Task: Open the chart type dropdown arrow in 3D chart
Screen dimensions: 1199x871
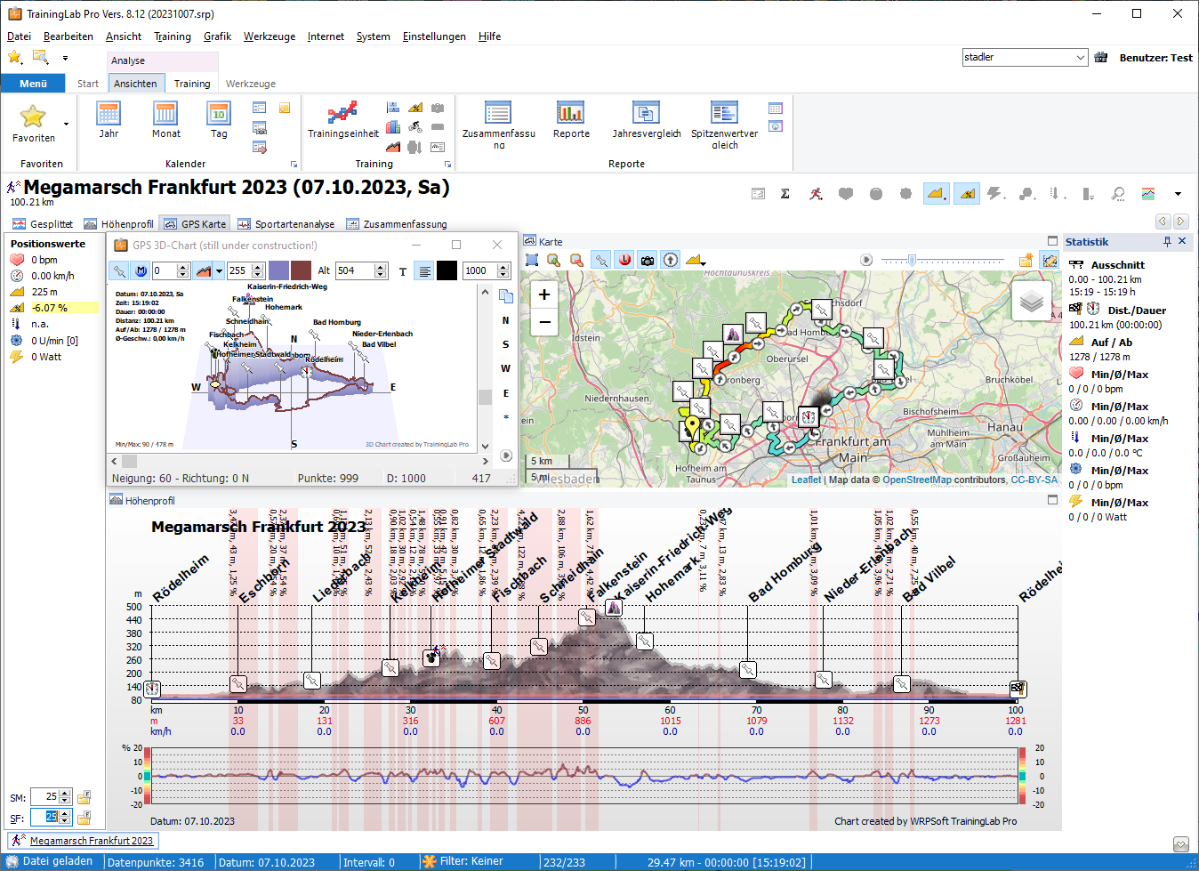Action: click(x=219, y=271)
